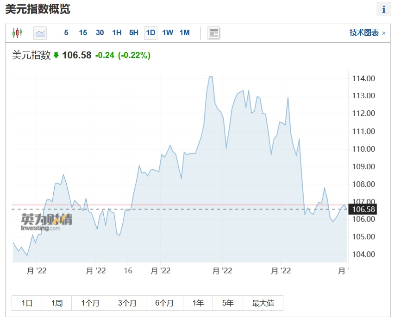Choose the 1M interval

click(184, 32)
